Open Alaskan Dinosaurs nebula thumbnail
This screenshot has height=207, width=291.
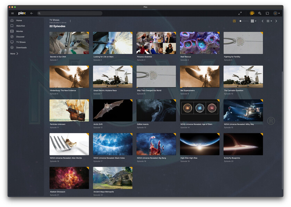pyautogui.click(x=69, y=178)
